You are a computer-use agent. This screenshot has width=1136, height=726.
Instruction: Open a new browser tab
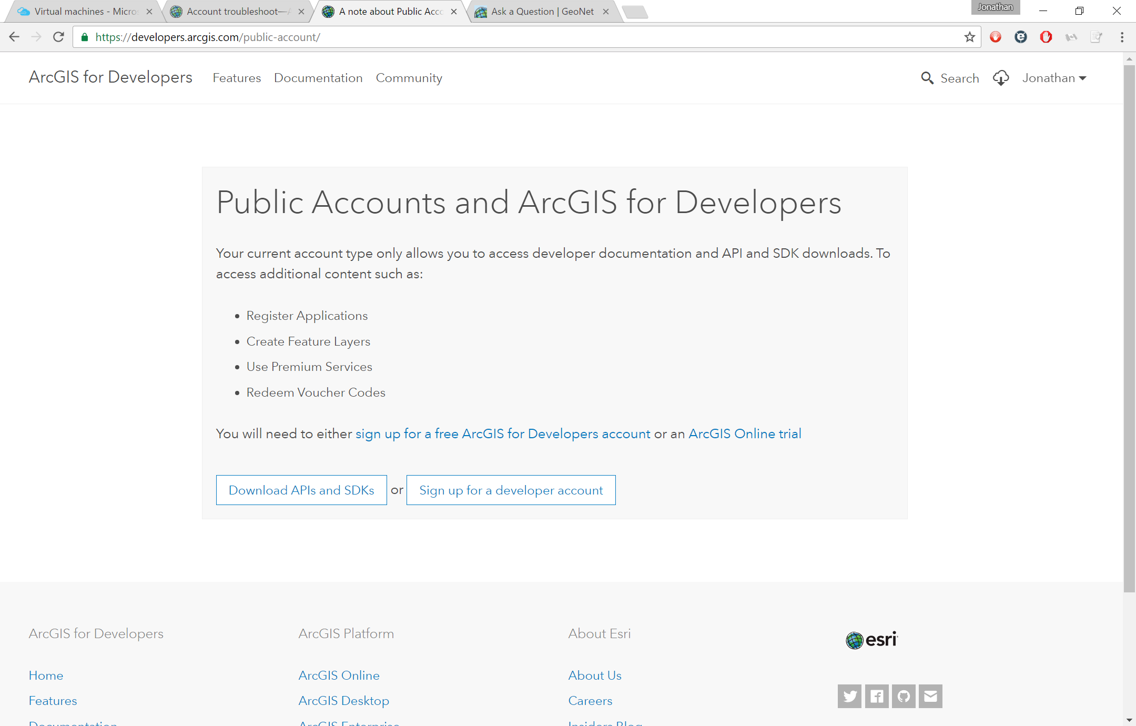coord(635,12)
